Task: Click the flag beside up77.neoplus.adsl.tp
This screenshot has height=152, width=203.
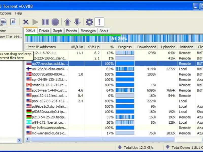Action: pos(29,64)
